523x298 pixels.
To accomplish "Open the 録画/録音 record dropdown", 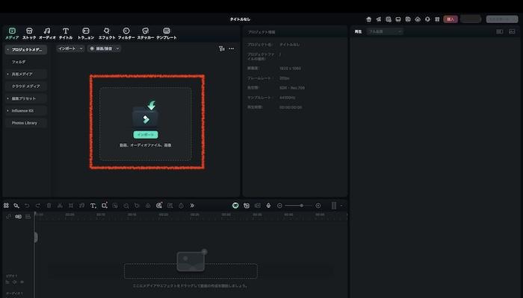I will (x=104, y=48).
